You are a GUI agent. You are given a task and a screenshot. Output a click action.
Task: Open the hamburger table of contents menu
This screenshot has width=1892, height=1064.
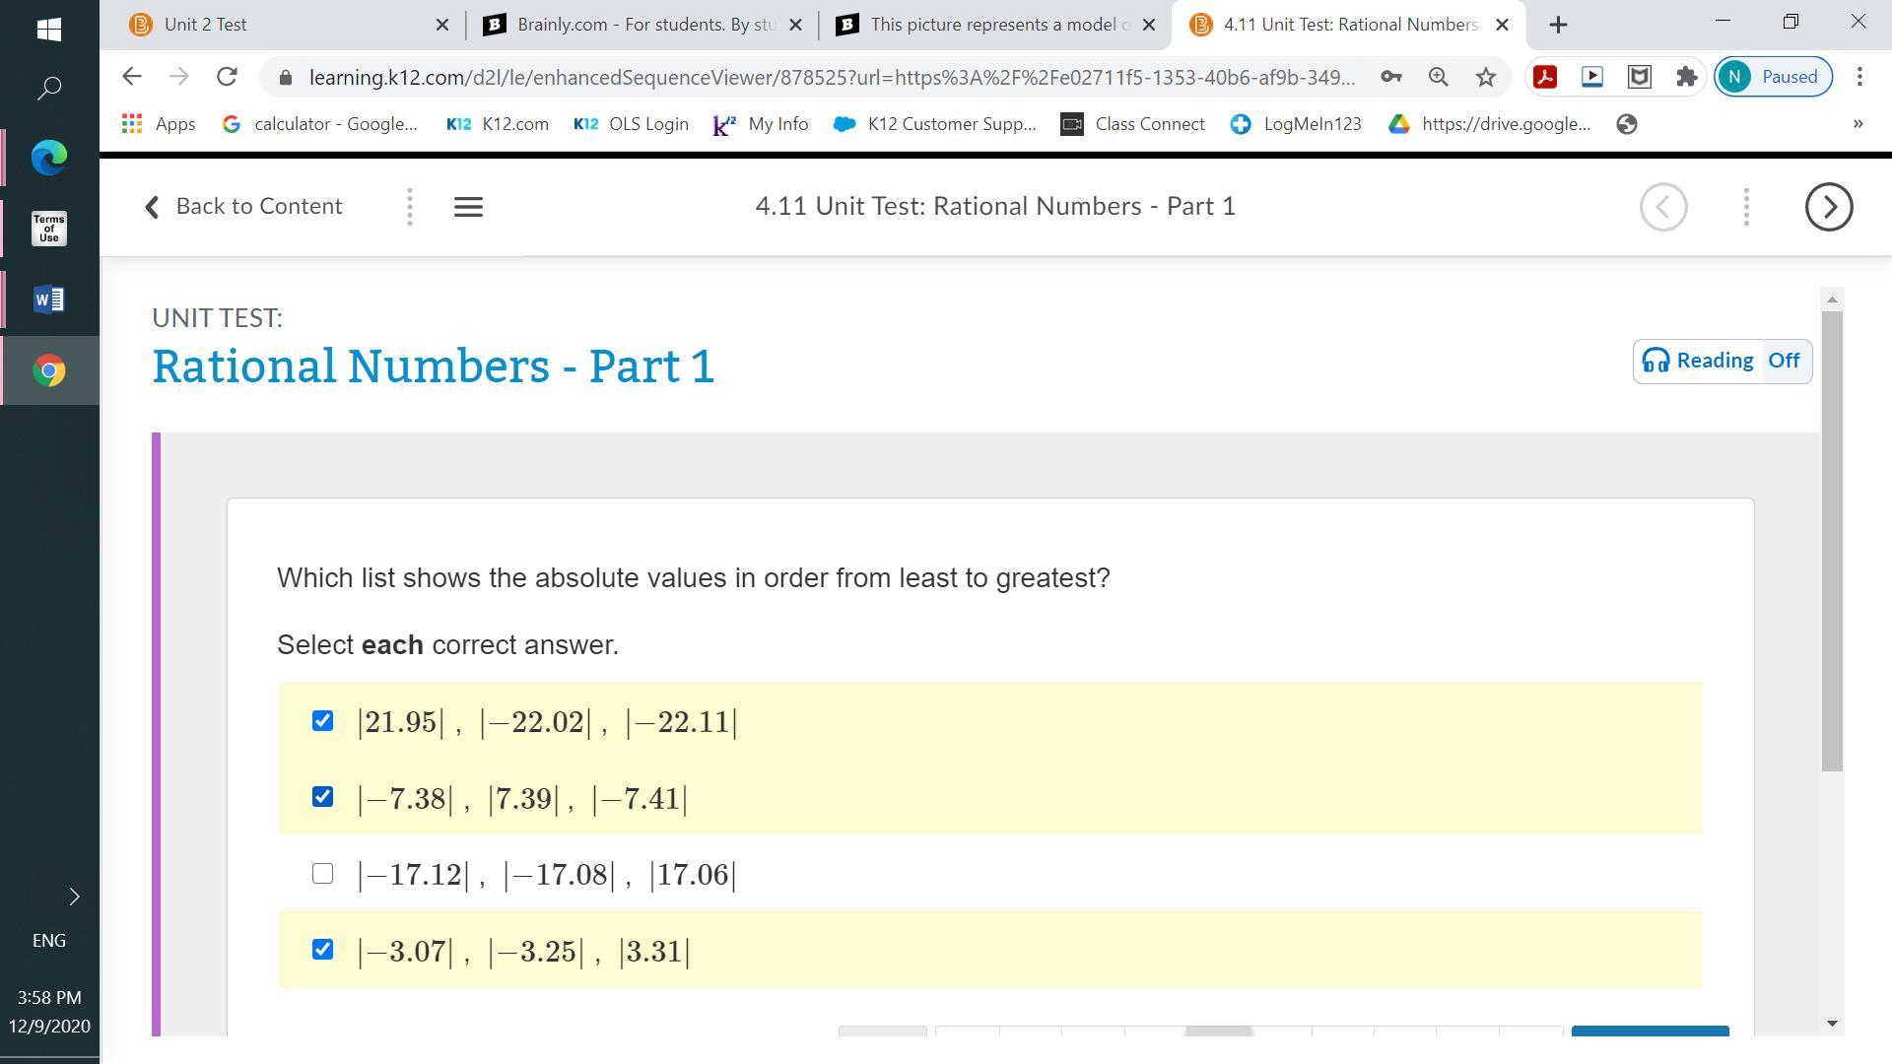pos(468,207)
